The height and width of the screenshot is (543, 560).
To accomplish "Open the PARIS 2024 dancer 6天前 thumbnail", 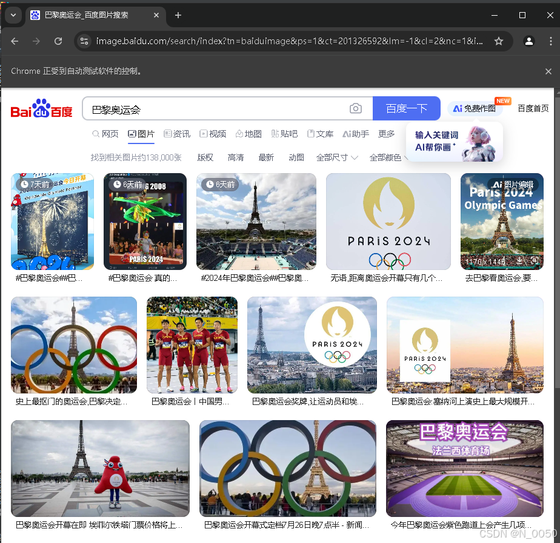I will click(x=145, y=222).
